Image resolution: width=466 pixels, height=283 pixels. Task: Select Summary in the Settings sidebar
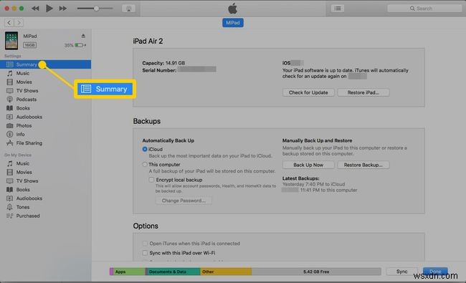45,64
